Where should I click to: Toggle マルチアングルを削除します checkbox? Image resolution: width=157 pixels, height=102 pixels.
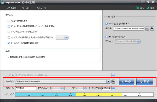coord(9,37)
